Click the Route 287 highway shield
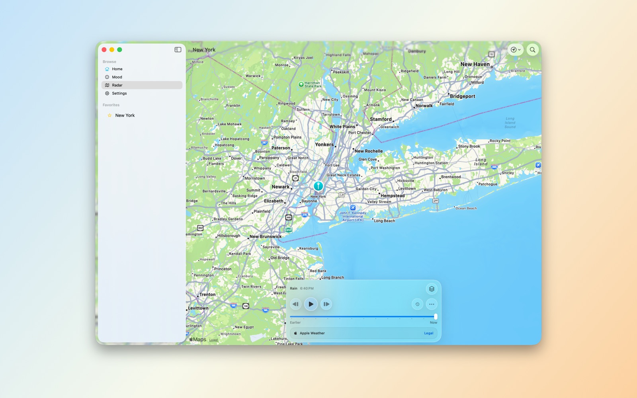 264,142
